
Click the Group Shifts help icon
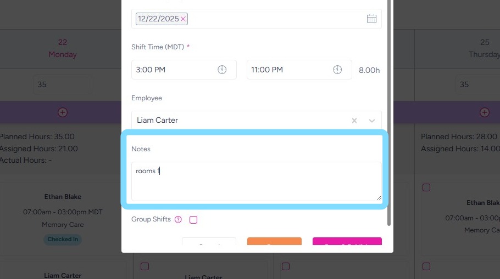[x=178, y=220]
